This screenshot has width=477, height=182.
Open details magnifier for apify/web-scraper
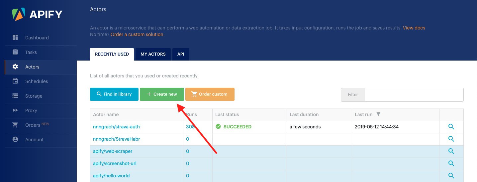coord(451,151)
